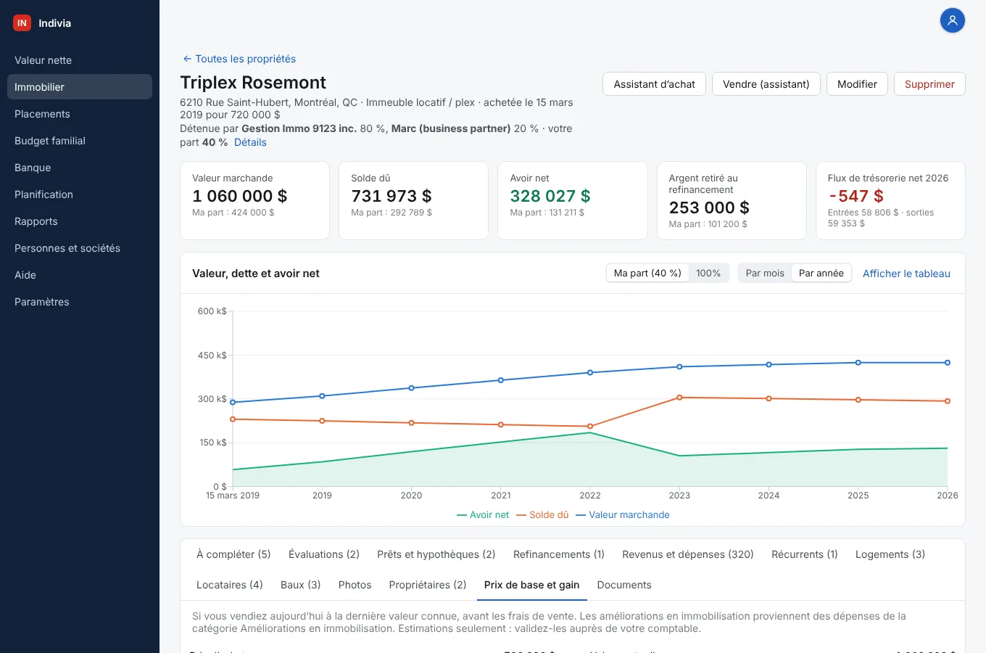The height and width of the screenshot is (653, 986).
Task: Open the Baux (3) tab
Action: tap(301, 585)
